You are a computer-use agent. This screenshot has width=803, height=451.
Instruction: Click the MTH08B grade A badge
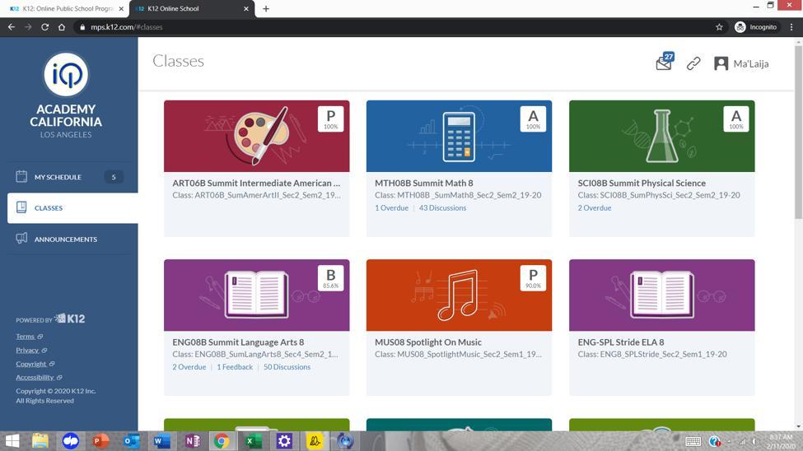(533, 119)
